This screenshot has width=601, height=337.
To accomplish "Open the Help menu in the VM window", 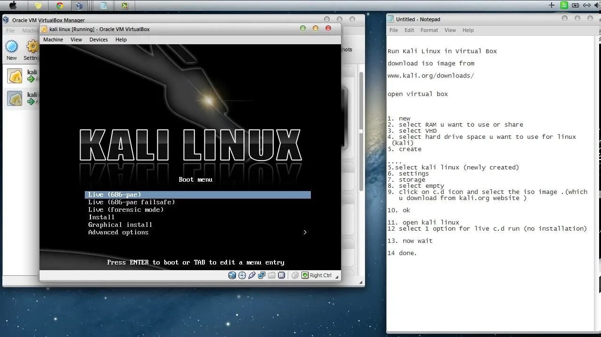I will pyautogui.click(x=121, y=40).
